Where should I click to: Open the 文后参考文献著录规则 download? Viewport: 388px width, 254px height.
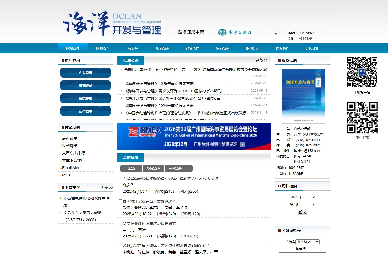(82, 216)
